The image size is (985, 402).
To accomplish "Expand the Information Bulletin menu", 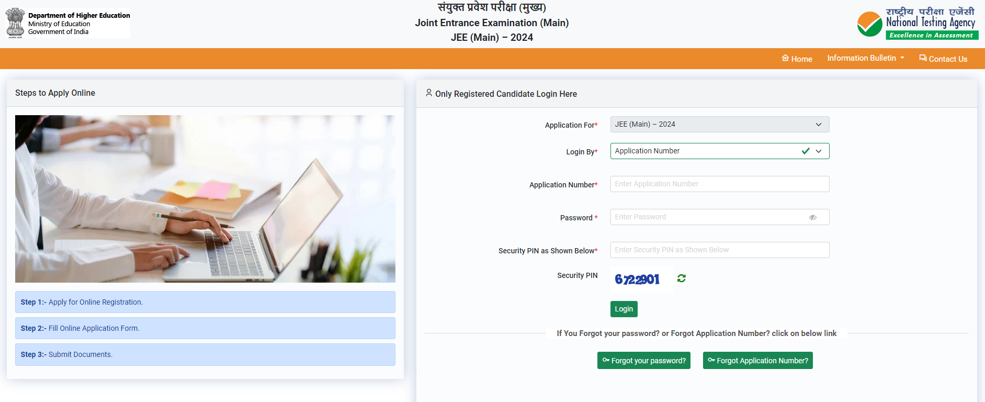I will [x=865, y=58].
